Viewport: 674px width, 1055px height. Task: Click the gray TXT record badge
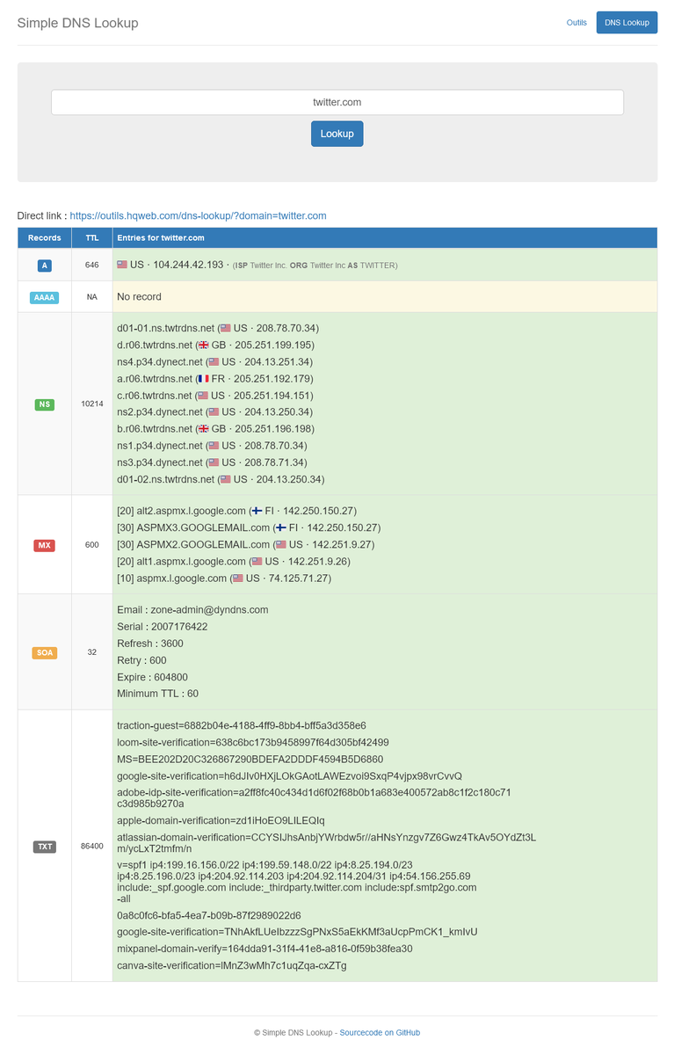45,847
